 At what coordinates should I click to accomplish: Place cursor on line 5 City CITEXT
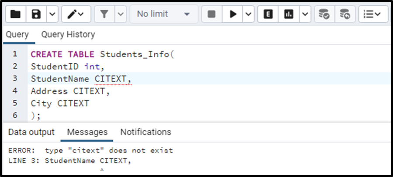[x=60, y=103]
